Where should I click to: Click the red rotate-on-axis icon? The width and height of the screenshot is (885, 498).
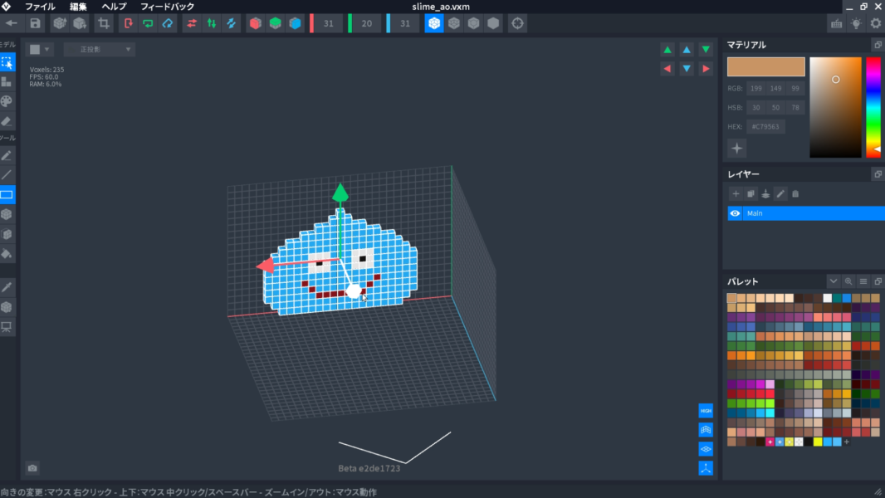128,24
